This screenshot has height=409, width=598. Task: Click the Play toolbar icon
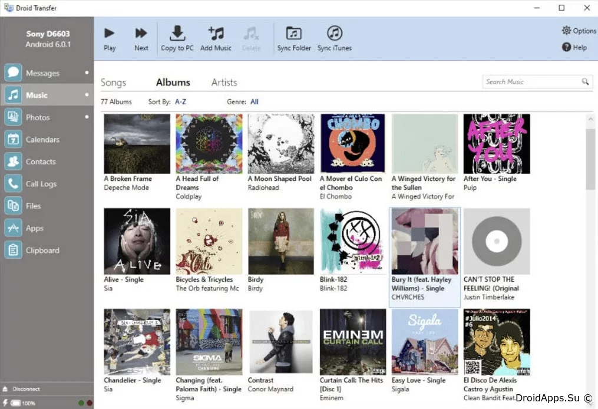pos(110,33)
